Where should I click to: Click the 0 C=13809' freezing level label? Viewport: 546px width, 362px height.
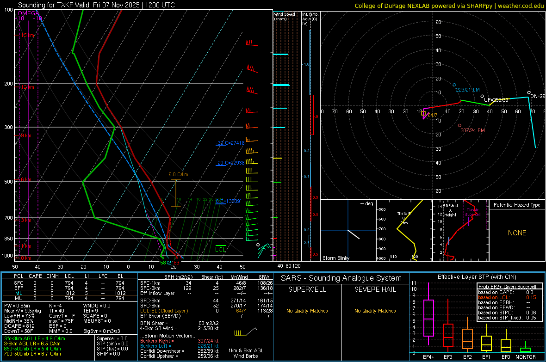click(228, 201)
